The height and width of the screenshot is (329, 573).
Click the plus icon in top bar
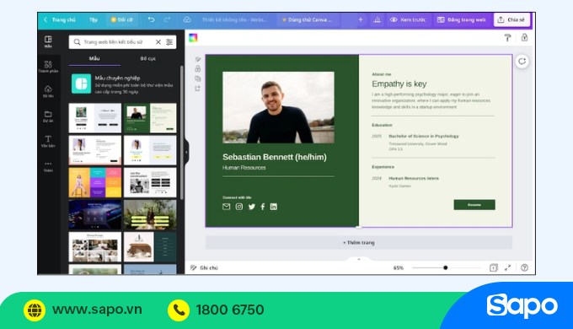tap(361, 19)
